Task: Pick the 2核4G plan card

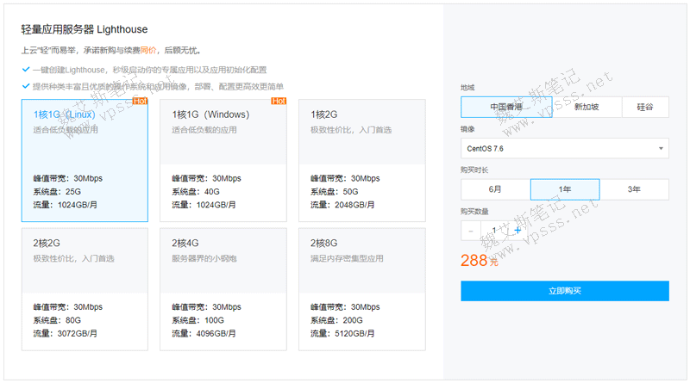Action: (223, 289)
